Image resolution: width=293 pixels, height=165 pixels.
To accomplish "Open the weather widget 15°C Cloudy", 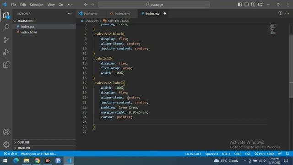I will [226, 161].
